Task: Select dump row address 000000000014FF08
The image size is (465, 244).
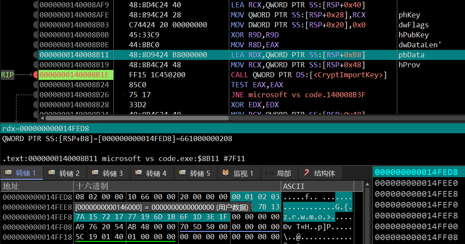Action: click(x=37, y=227)
